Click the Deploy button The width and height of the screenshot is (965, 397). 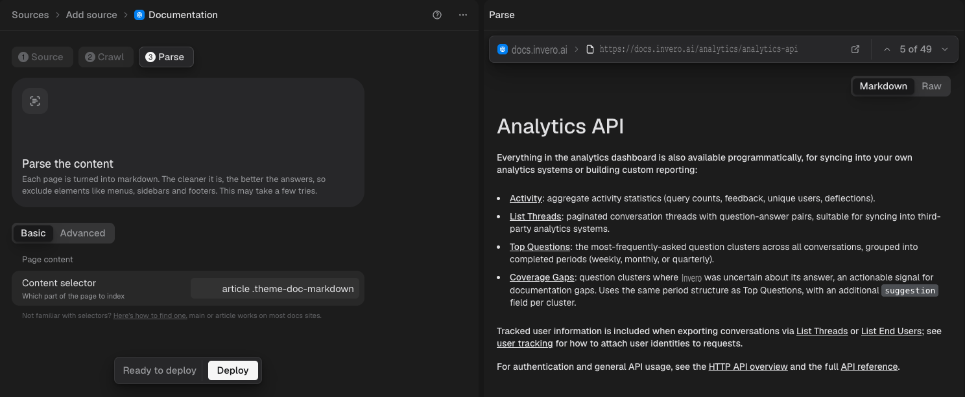coord(233,370)
